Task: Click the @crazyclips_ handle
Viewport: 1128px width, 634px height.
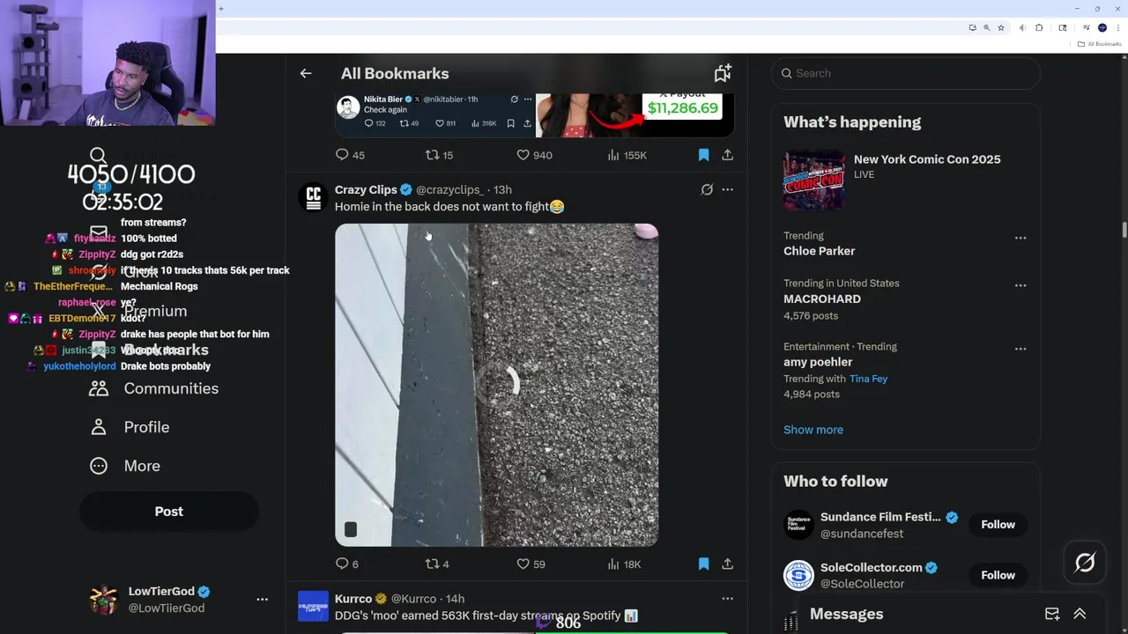Action: tap(449, 189)
